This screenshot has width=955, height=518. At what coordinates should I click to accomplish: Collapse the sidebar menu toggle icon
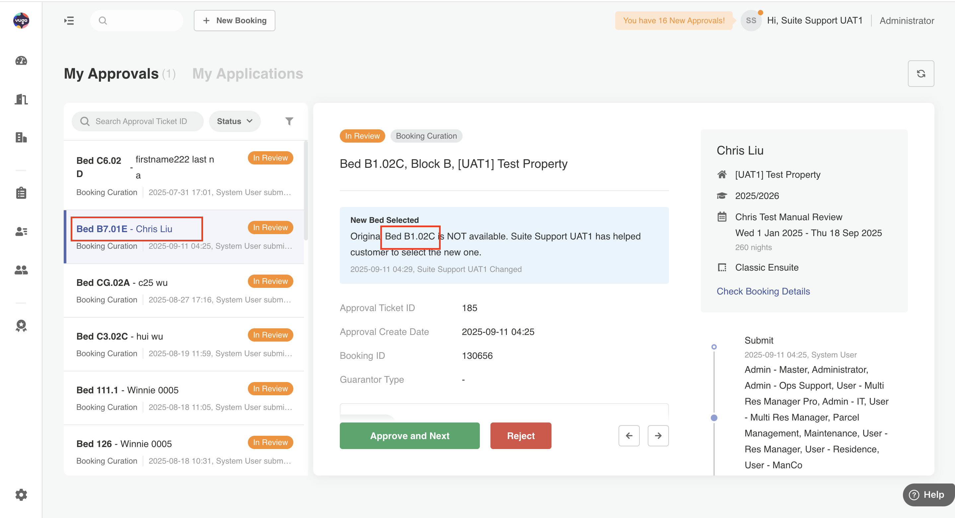[x=69, y=21]
